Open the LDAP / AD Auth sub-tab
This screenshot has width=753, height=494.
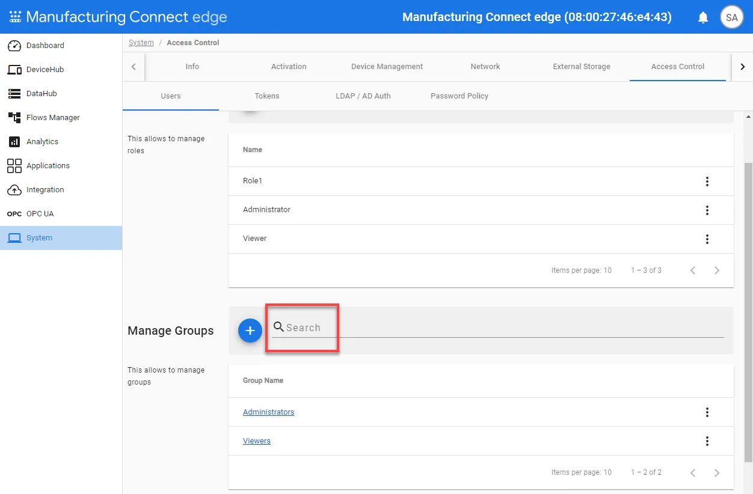pyautogui.click(x=363, y=96)
